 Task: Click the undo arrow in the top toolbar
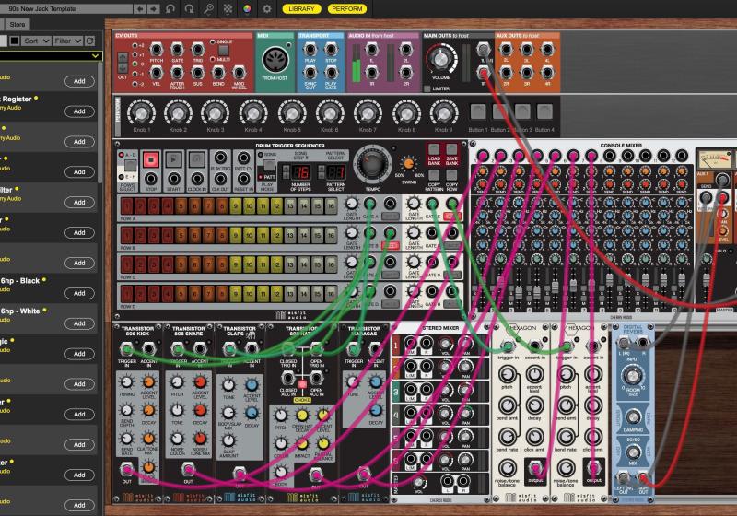[x=170, y=8]
